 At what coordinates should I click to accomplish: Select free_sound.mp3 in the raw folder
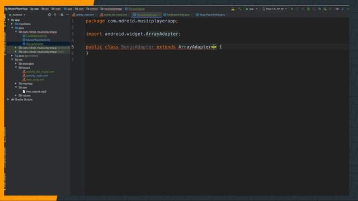tap(36, 92)
